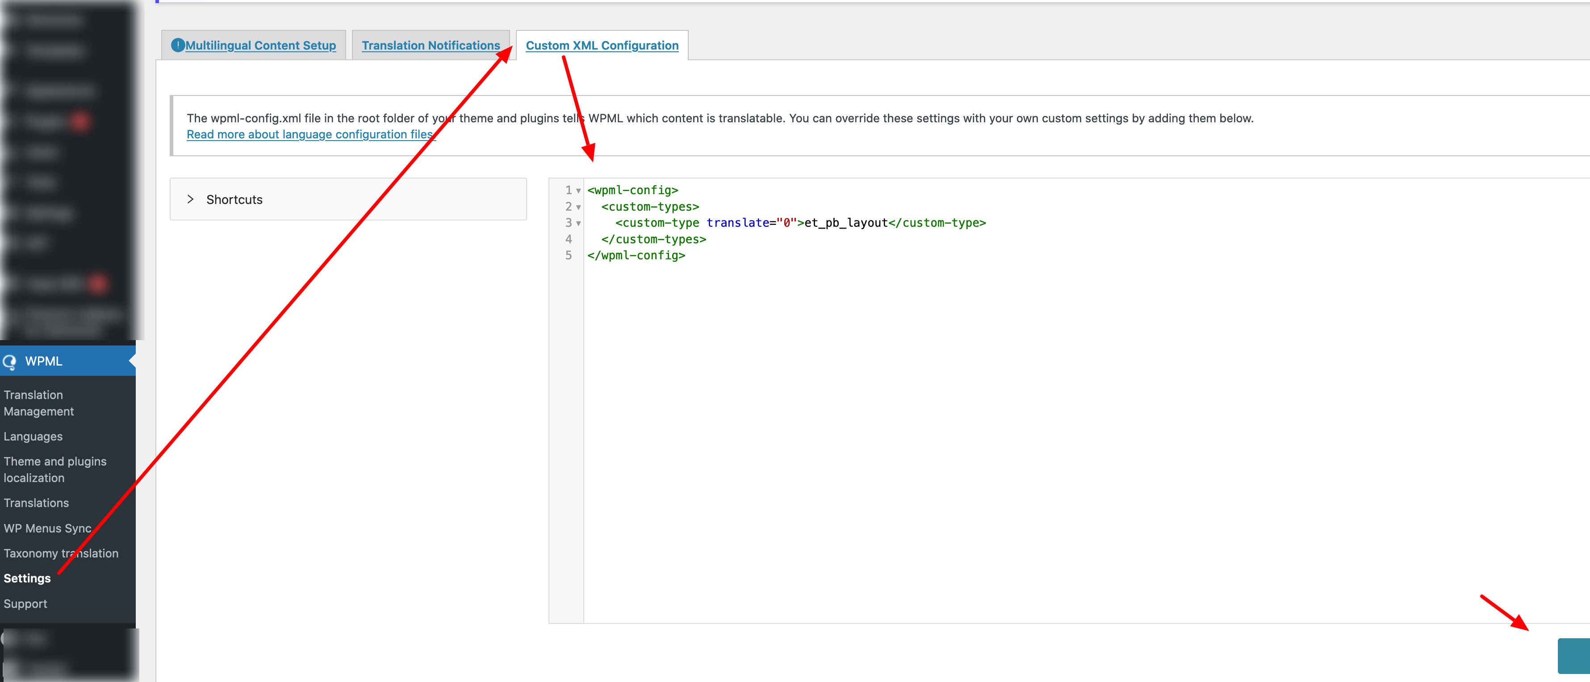Click the et_pb_layout custom-type line

[800, 223]
